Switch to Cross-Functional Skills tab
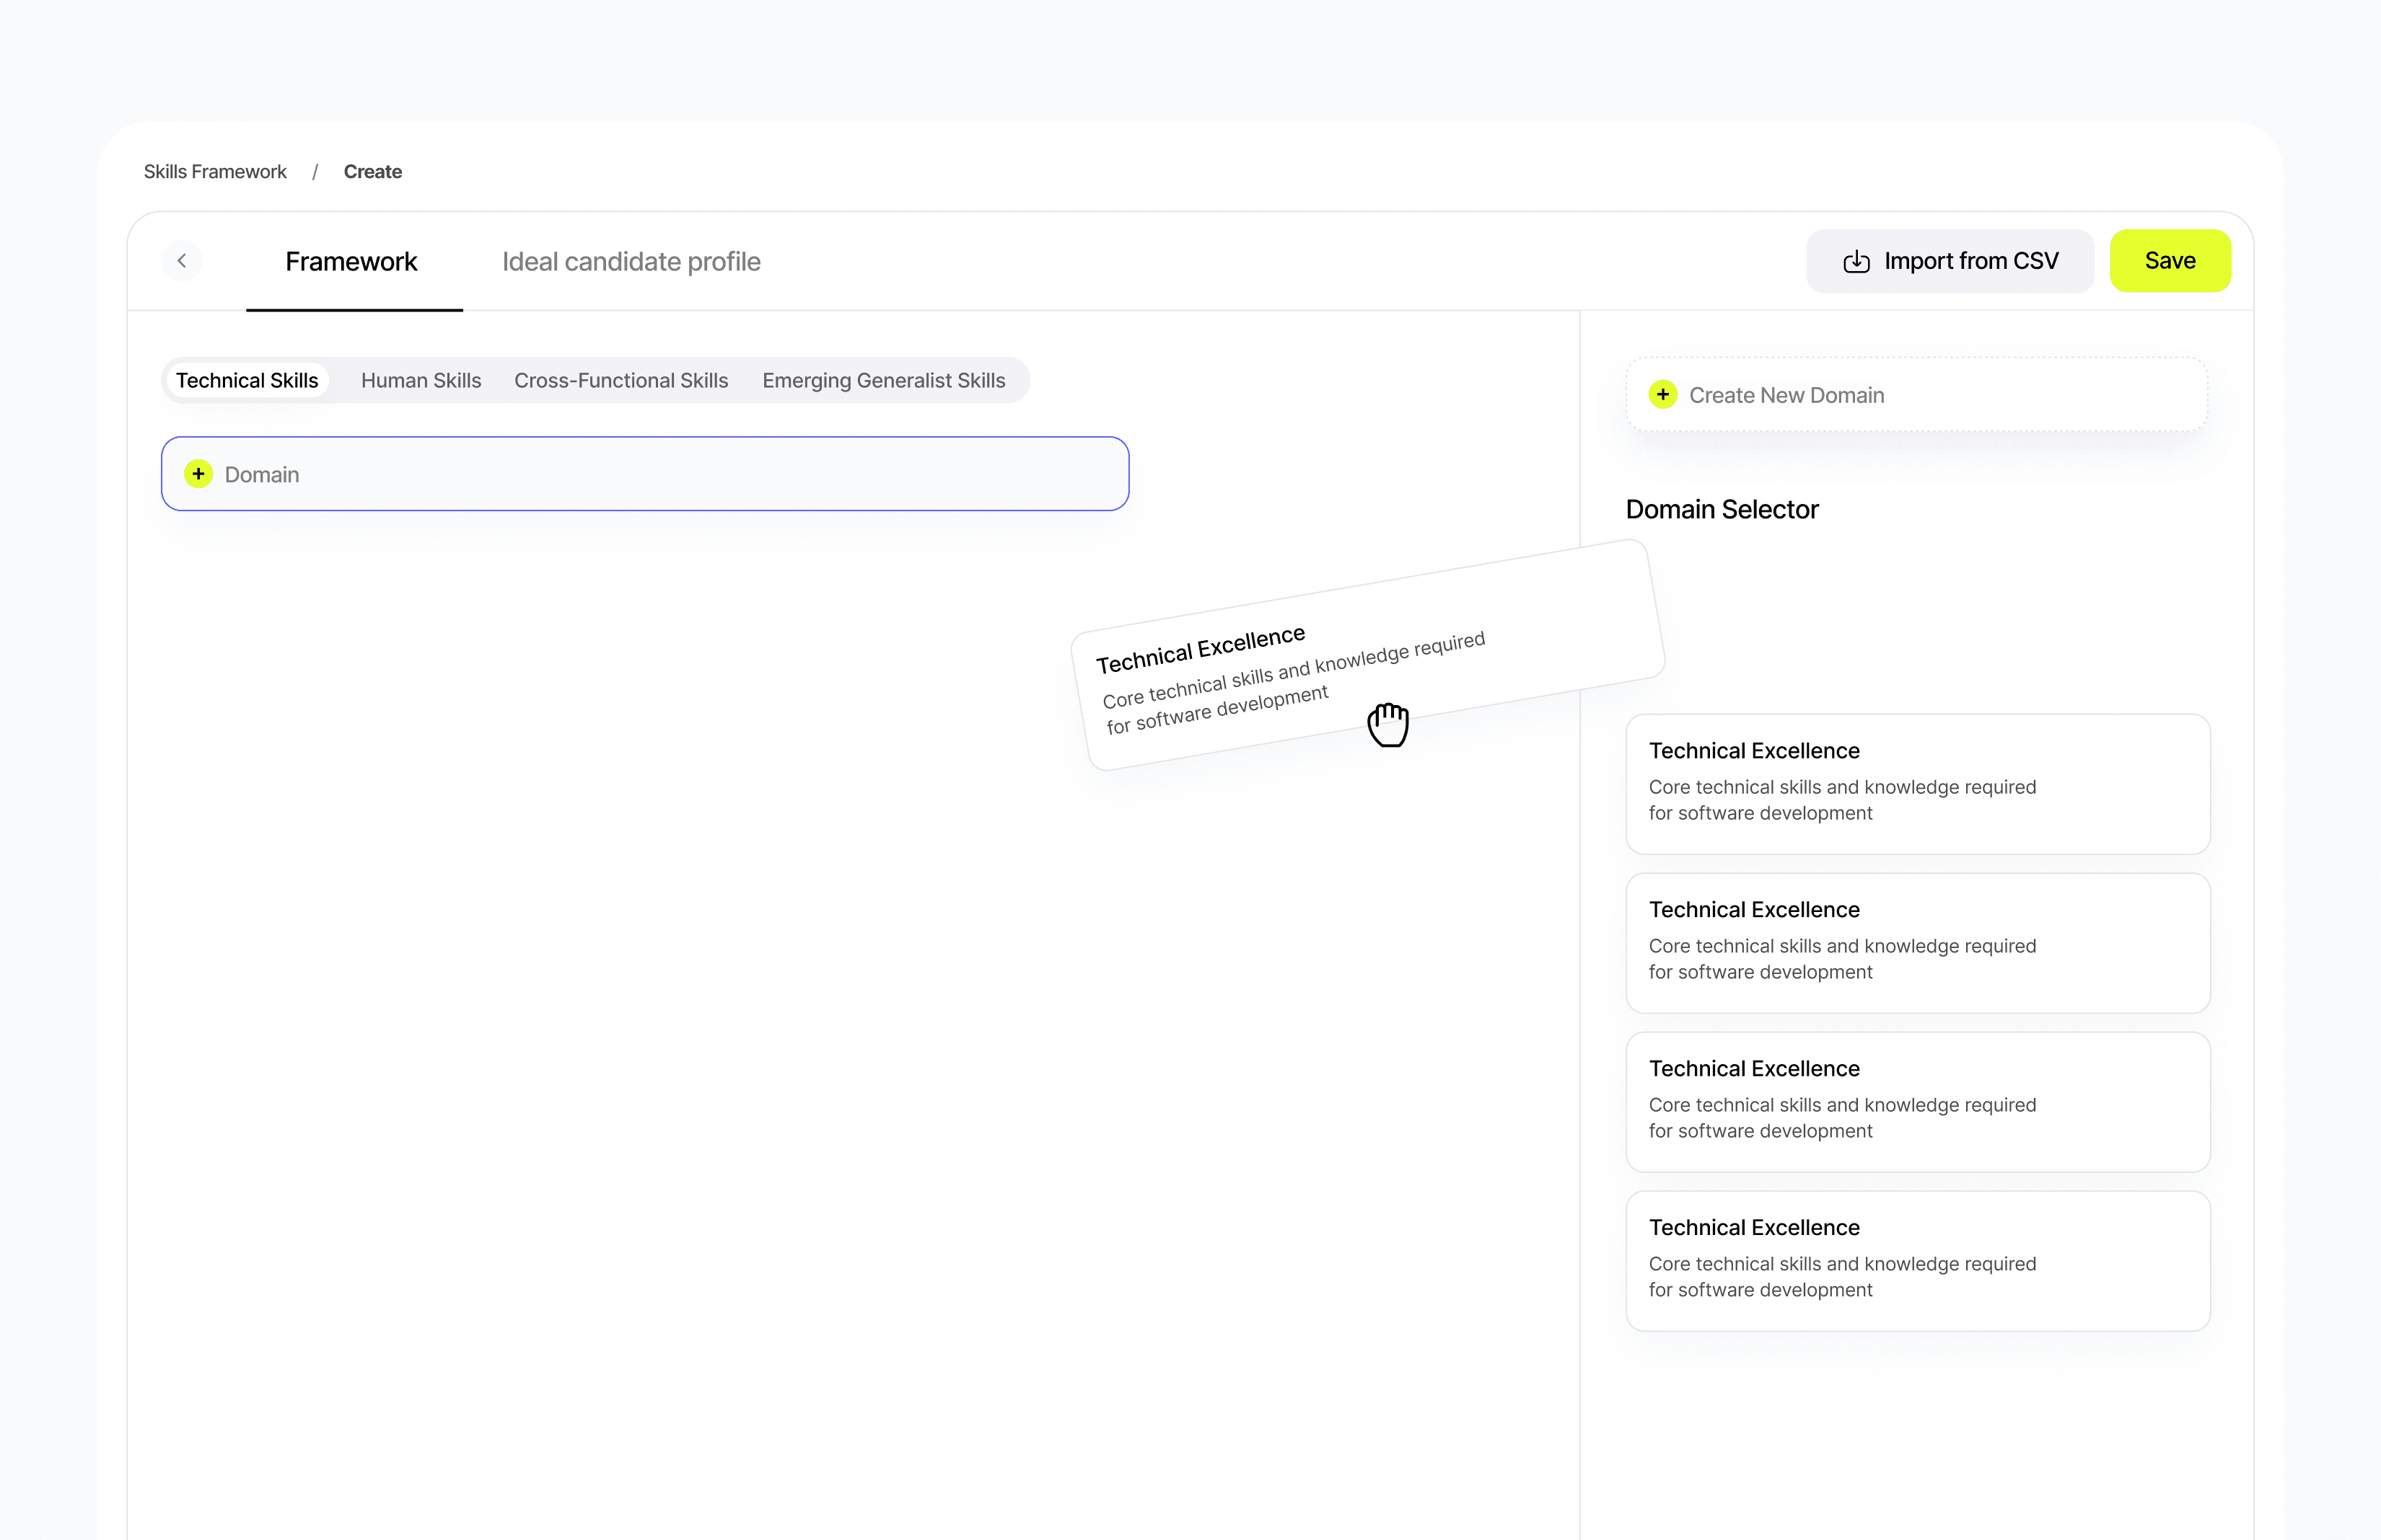 pos(621,380)
